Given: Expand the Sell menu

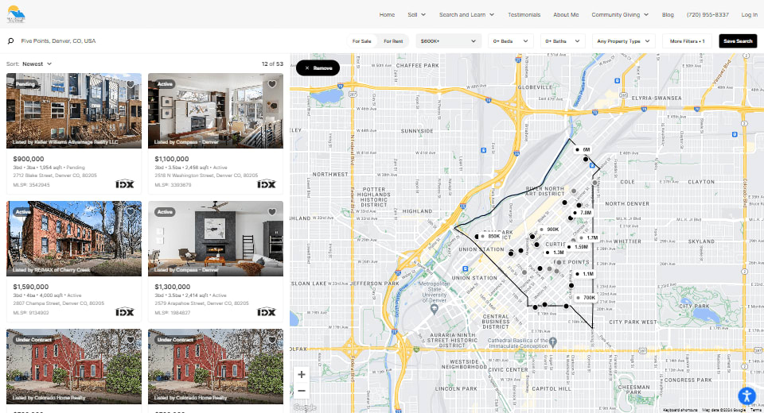Looking at the screenshot, I should 416,14.
